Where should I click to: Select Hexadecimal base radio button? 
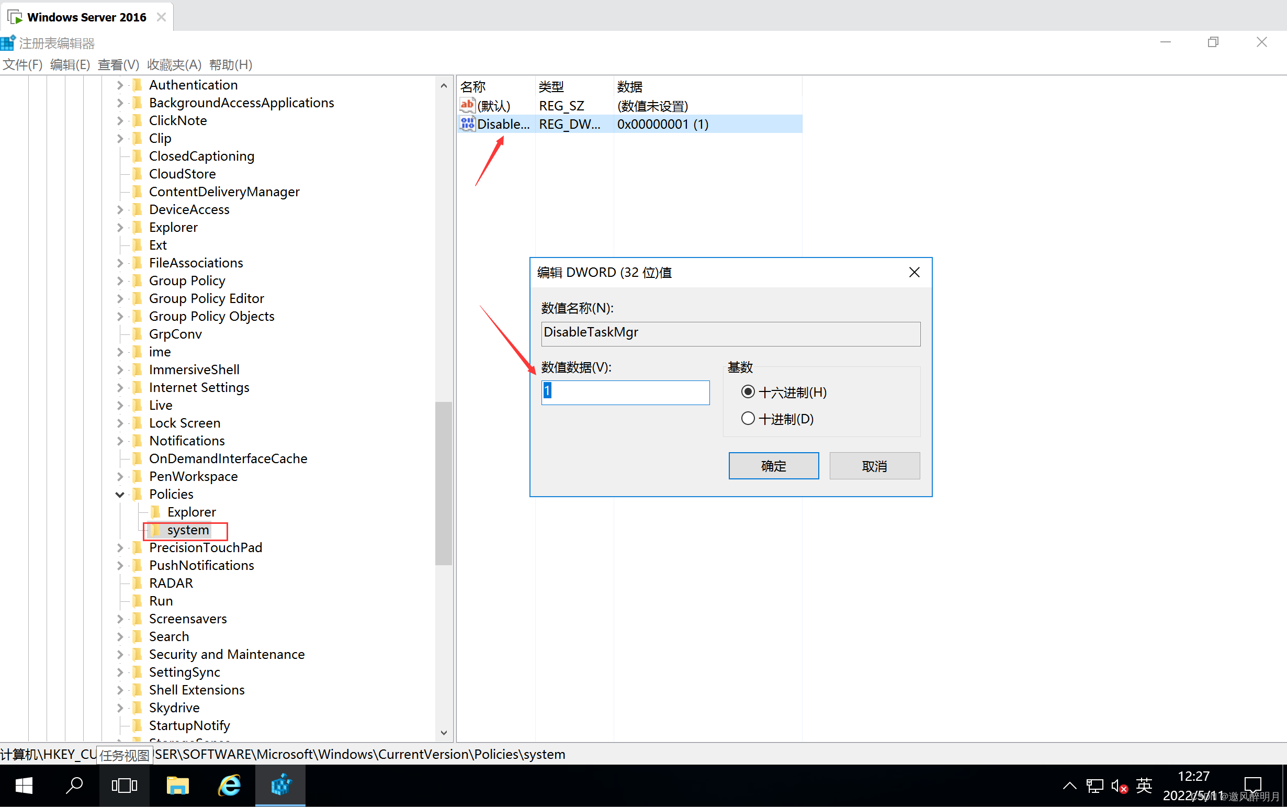[x=748, y=393]
